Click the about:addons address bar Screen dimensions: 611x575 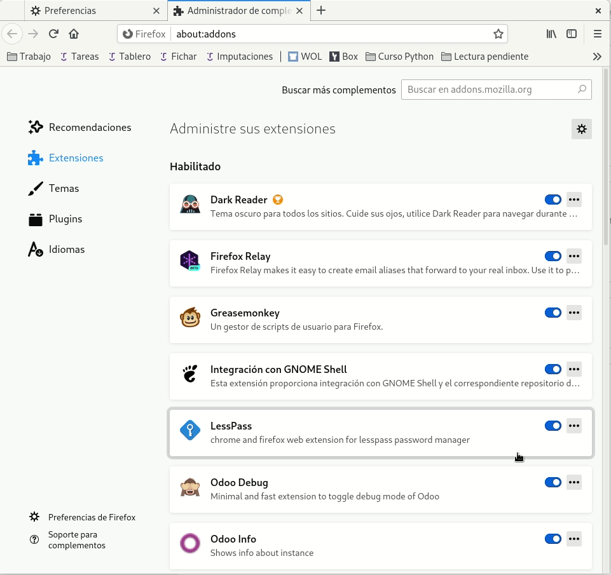(312, 34)
